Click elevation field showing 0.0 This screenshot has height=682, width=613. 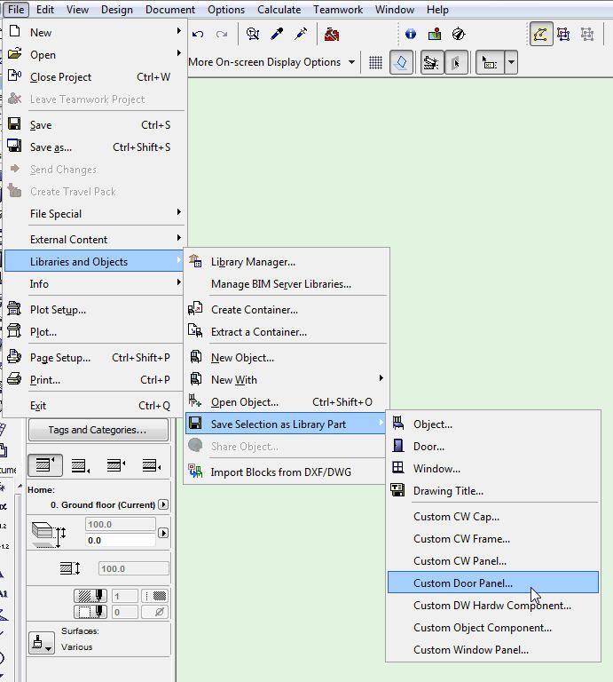pos(121,540)
